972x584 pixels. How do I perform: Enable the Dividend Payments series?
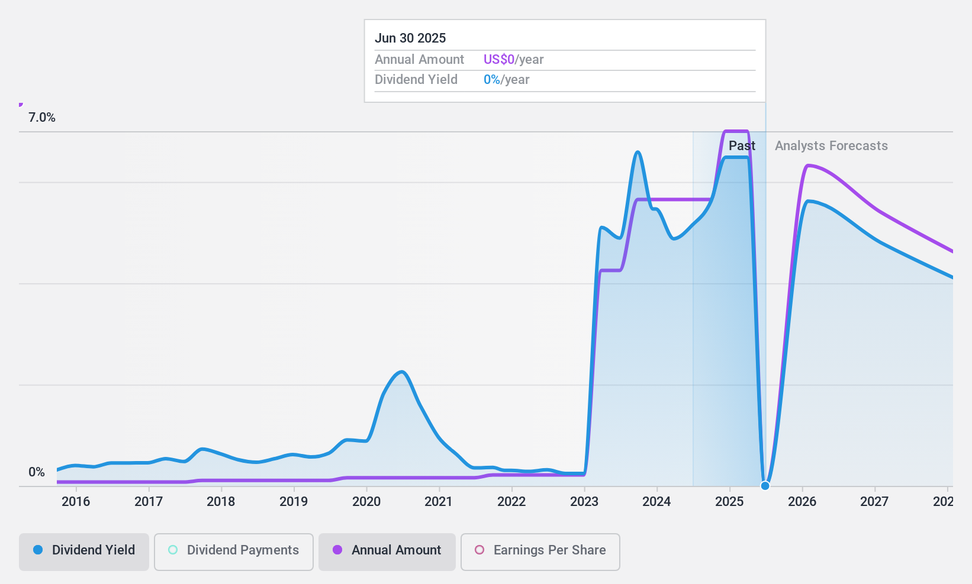[x=234, y=552]
